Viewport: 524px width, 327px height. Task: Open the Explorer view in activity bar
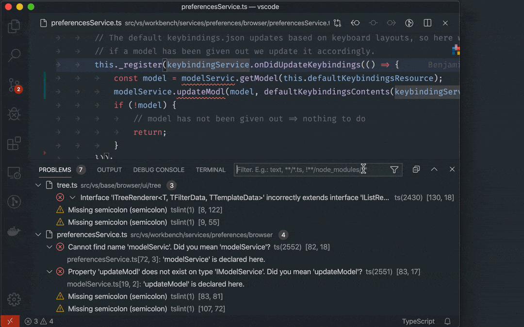14,26
